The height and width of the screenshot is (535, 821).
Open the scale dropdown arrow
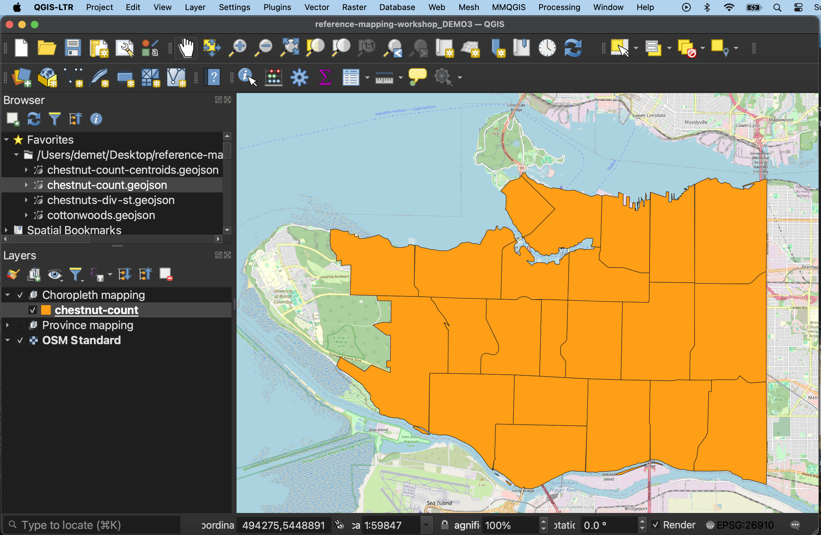(x=426, y=525)
